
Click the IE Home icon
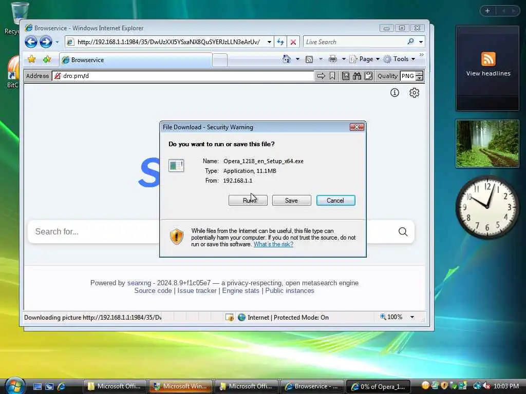(x=287, y=59)
